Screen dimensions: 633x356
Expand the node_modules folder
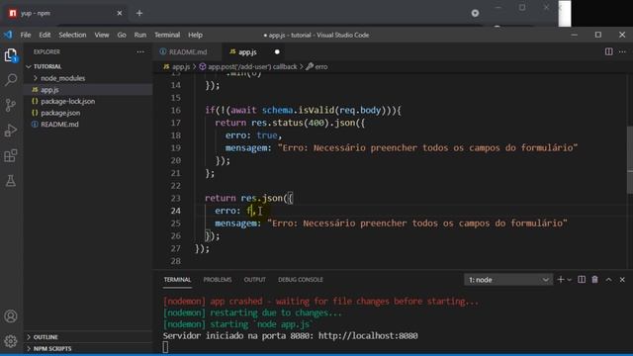[62, 78]
